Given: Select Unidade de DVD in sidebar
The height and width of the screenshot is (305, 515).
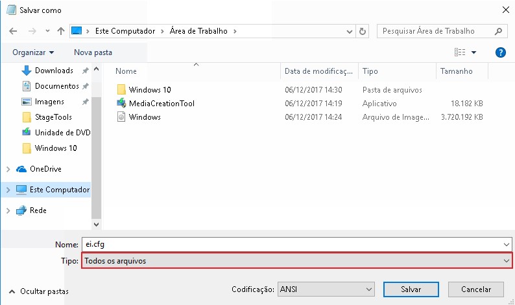Looking at the screenshot, I should pos(62,133).
